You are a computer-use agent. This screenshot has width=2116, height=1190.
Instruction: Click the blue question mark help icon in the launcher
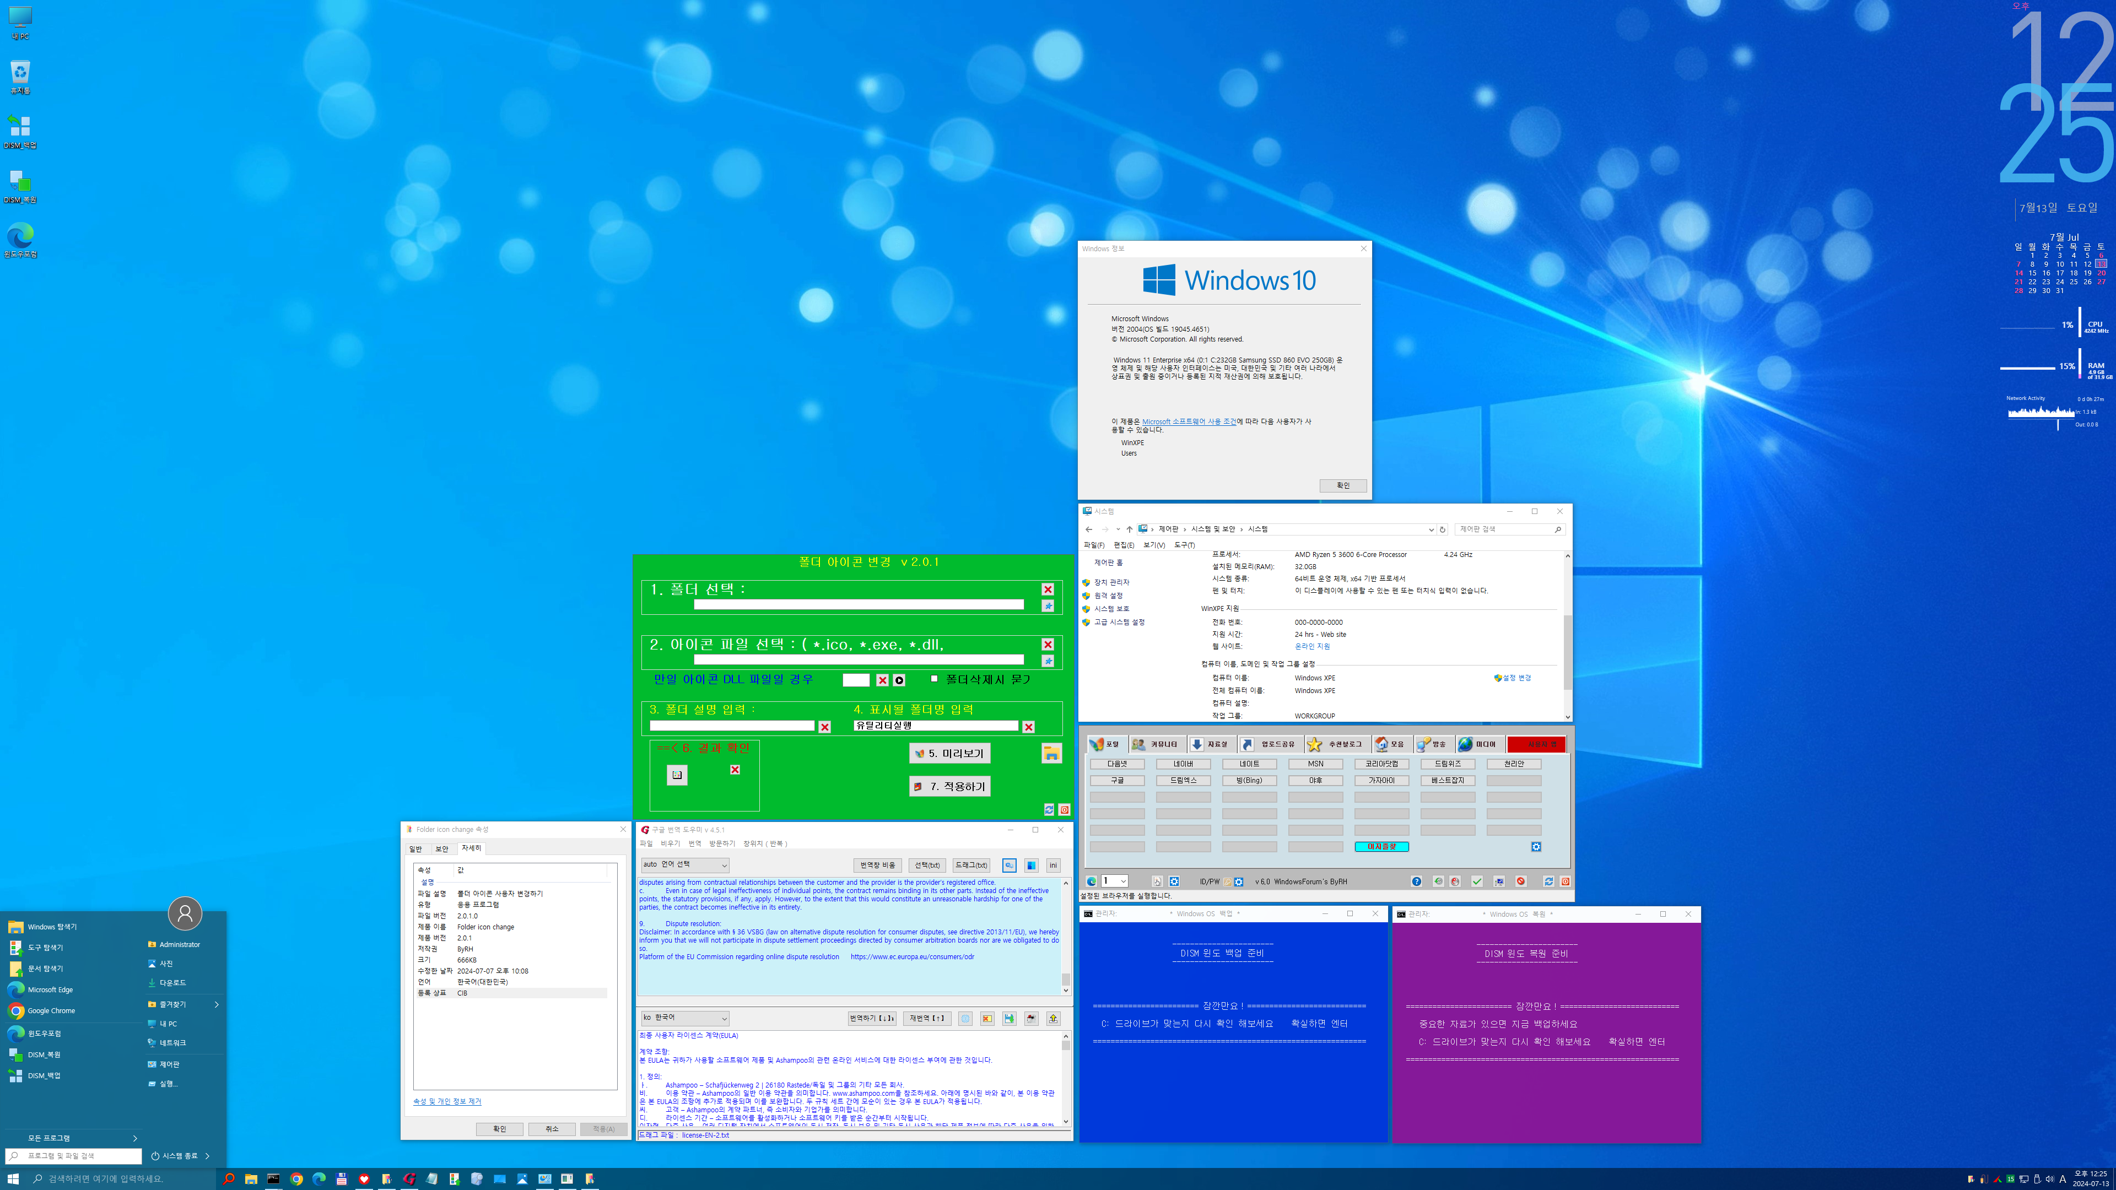click(1416, 881)
